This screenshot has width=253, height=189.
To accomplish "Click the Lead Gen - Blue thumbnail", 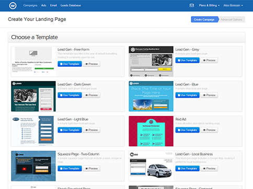I will pos(151,96).
